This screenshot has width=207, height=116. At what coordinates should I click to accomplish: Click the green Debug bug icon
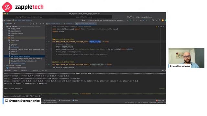(131, 20)
